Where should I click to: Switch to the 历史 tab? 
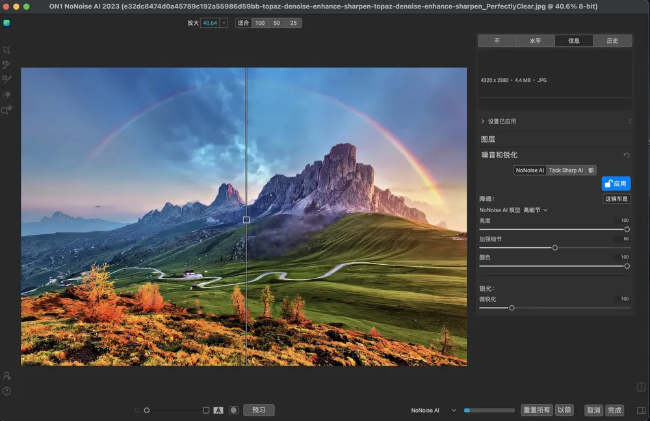click(612, 40)
